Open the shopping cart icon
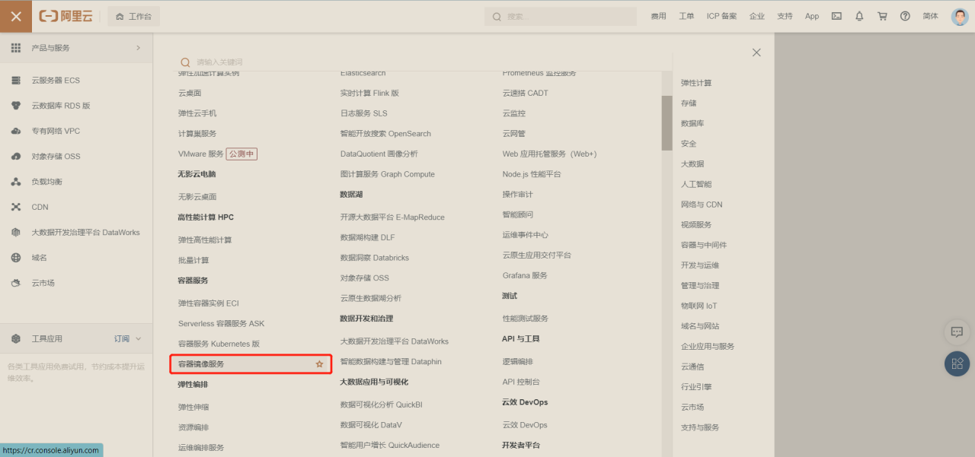 [x=882, y=15]
